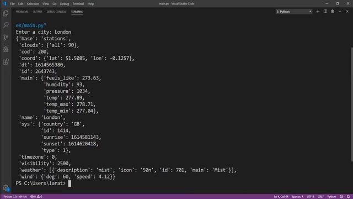Open the Extensions view
Viewport: 353px width, 199px height.
point(6,61)
